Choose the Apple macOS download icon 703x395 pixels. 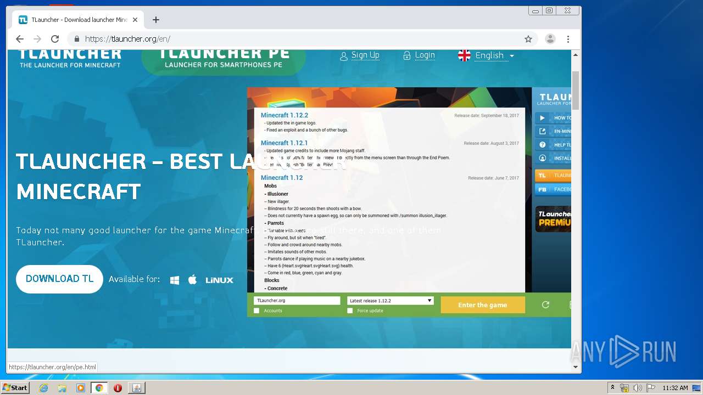[x=192, y=280]
